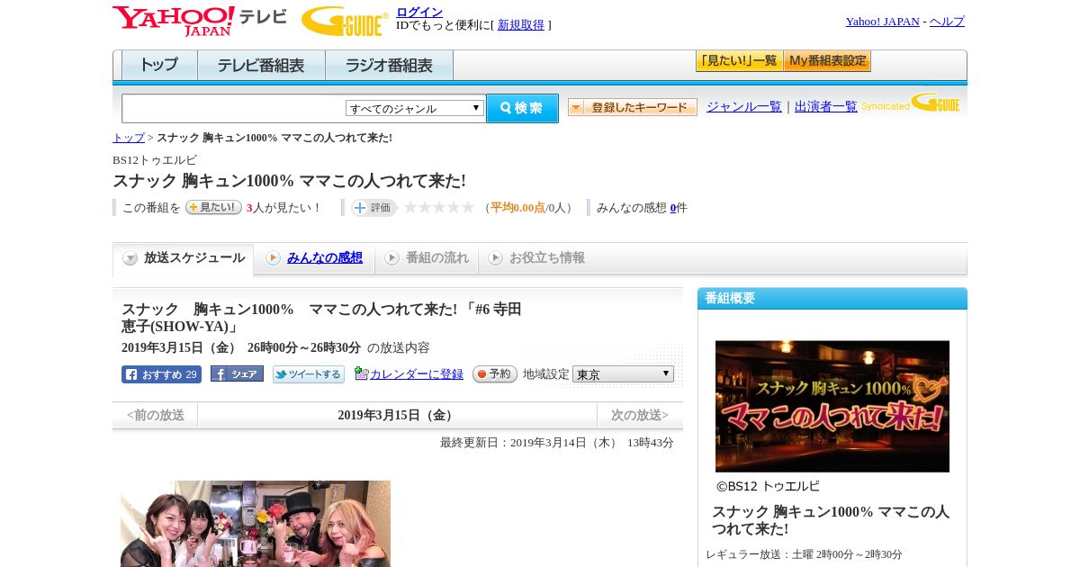1080x567 pixels.
Task: Click the 新規取得 link
Action: point(521,25)
